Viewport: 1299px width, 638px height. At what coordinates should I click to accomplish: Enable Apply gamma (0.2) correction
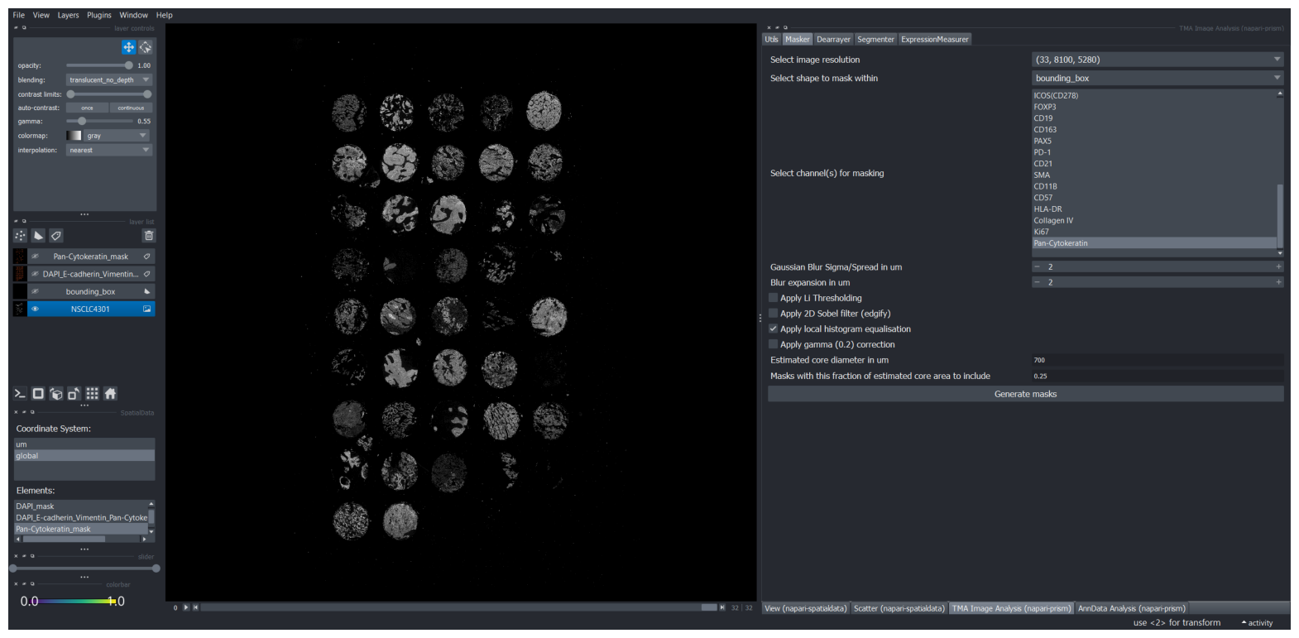coord(774,344)
